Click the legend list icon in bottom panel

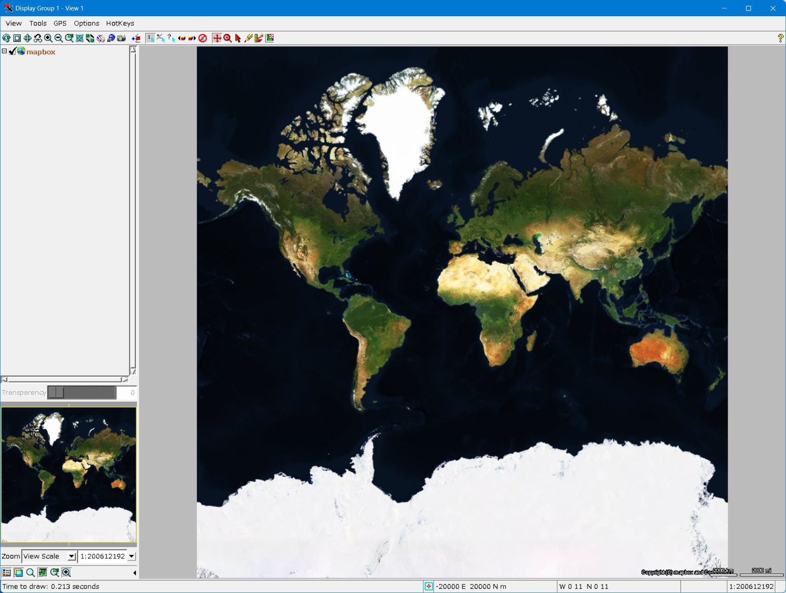[x=6, y=573]
